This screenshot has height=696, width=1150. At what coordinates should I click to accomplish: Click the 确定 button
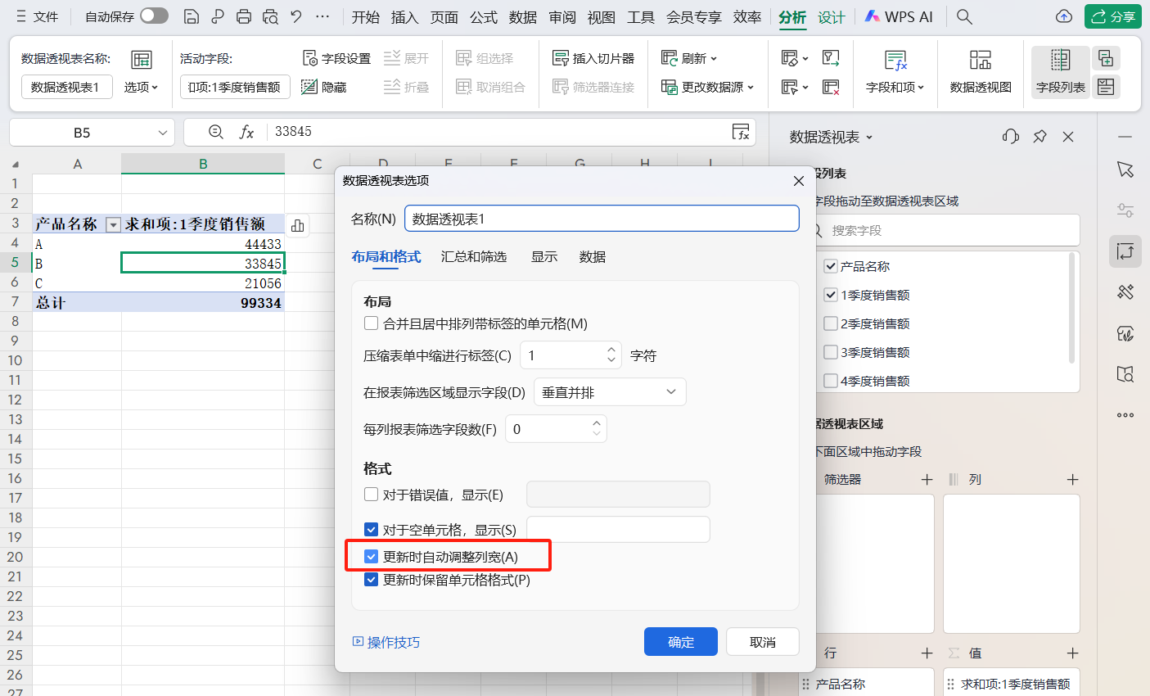click(680, 641)
